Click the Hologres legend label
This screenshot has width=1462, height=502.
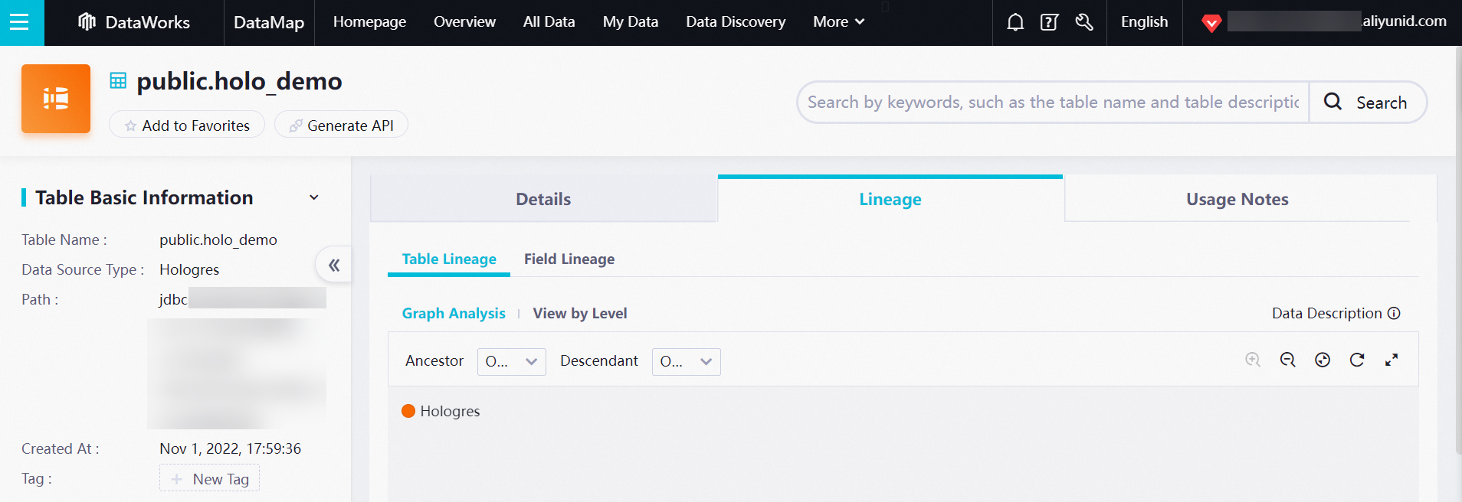[450, 411]
